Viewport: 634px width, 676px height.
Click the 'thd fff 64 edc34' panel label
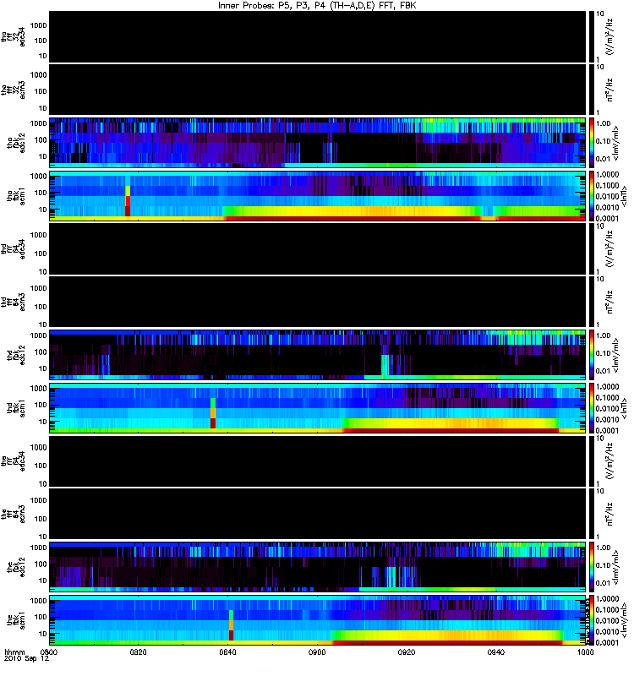[13, 249]
